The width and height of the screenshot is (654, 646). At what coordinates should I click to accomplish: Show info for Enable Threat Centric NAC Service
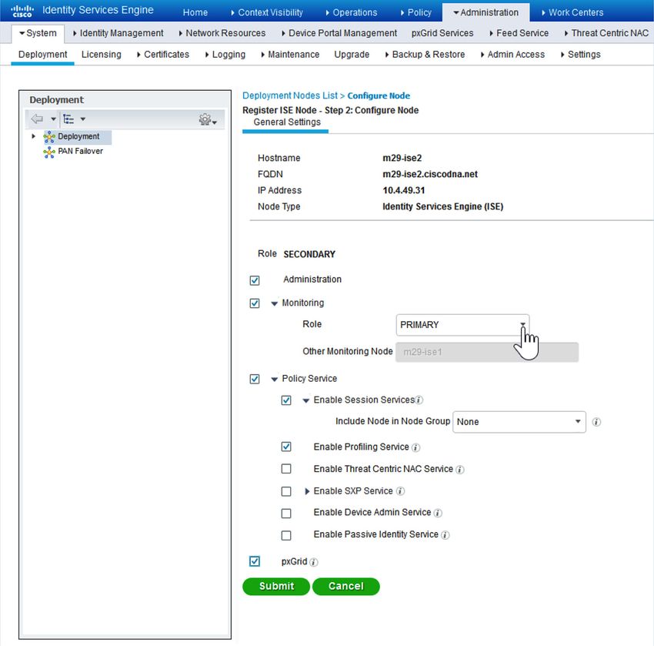460,470
